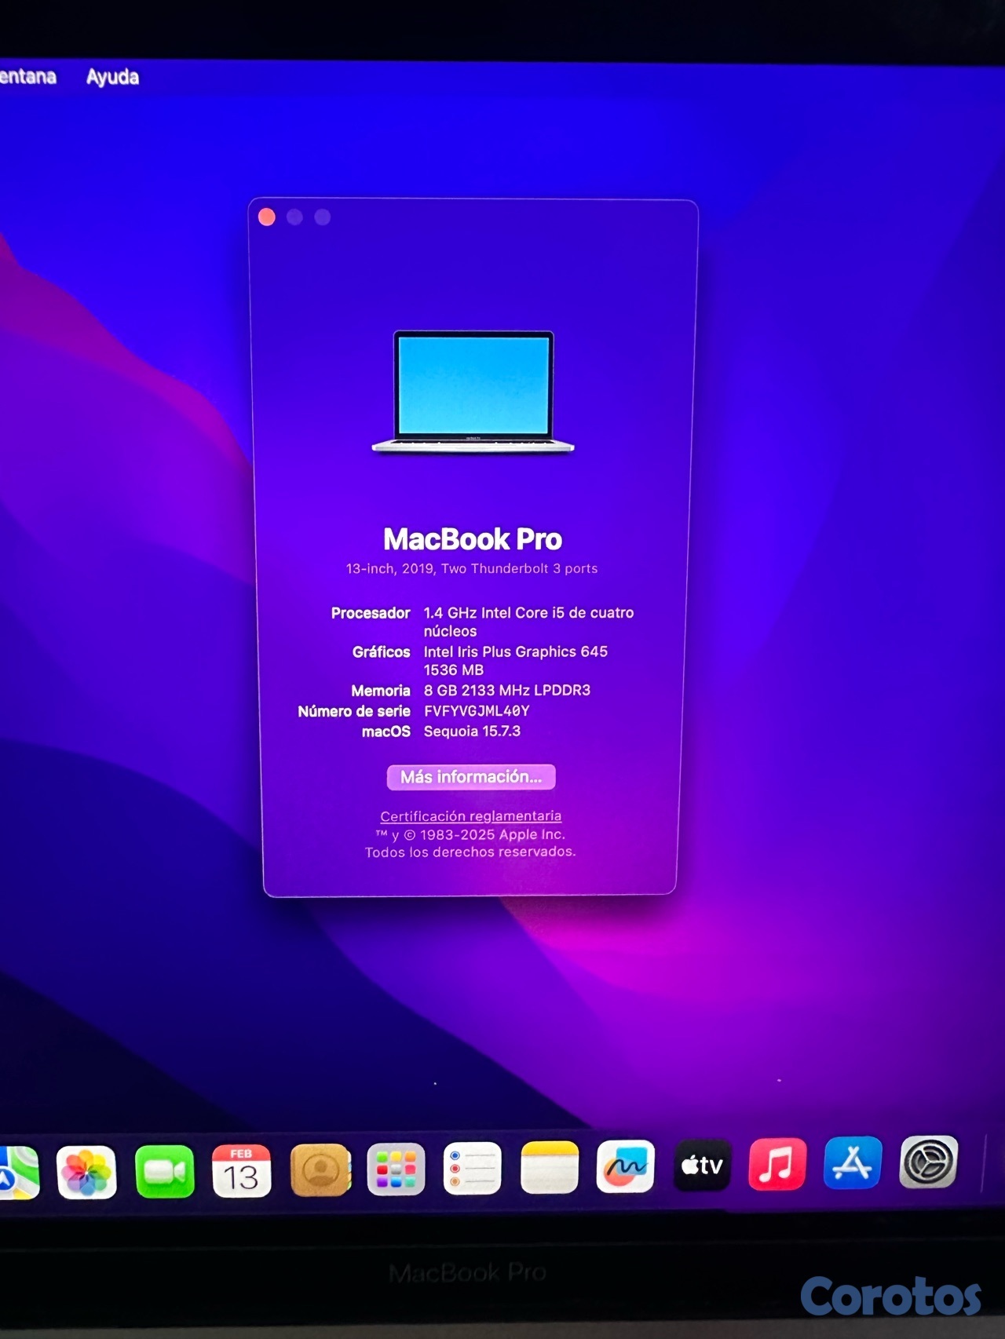
Task: Open Reminders app in Dock
Action: click(472, 1169)
